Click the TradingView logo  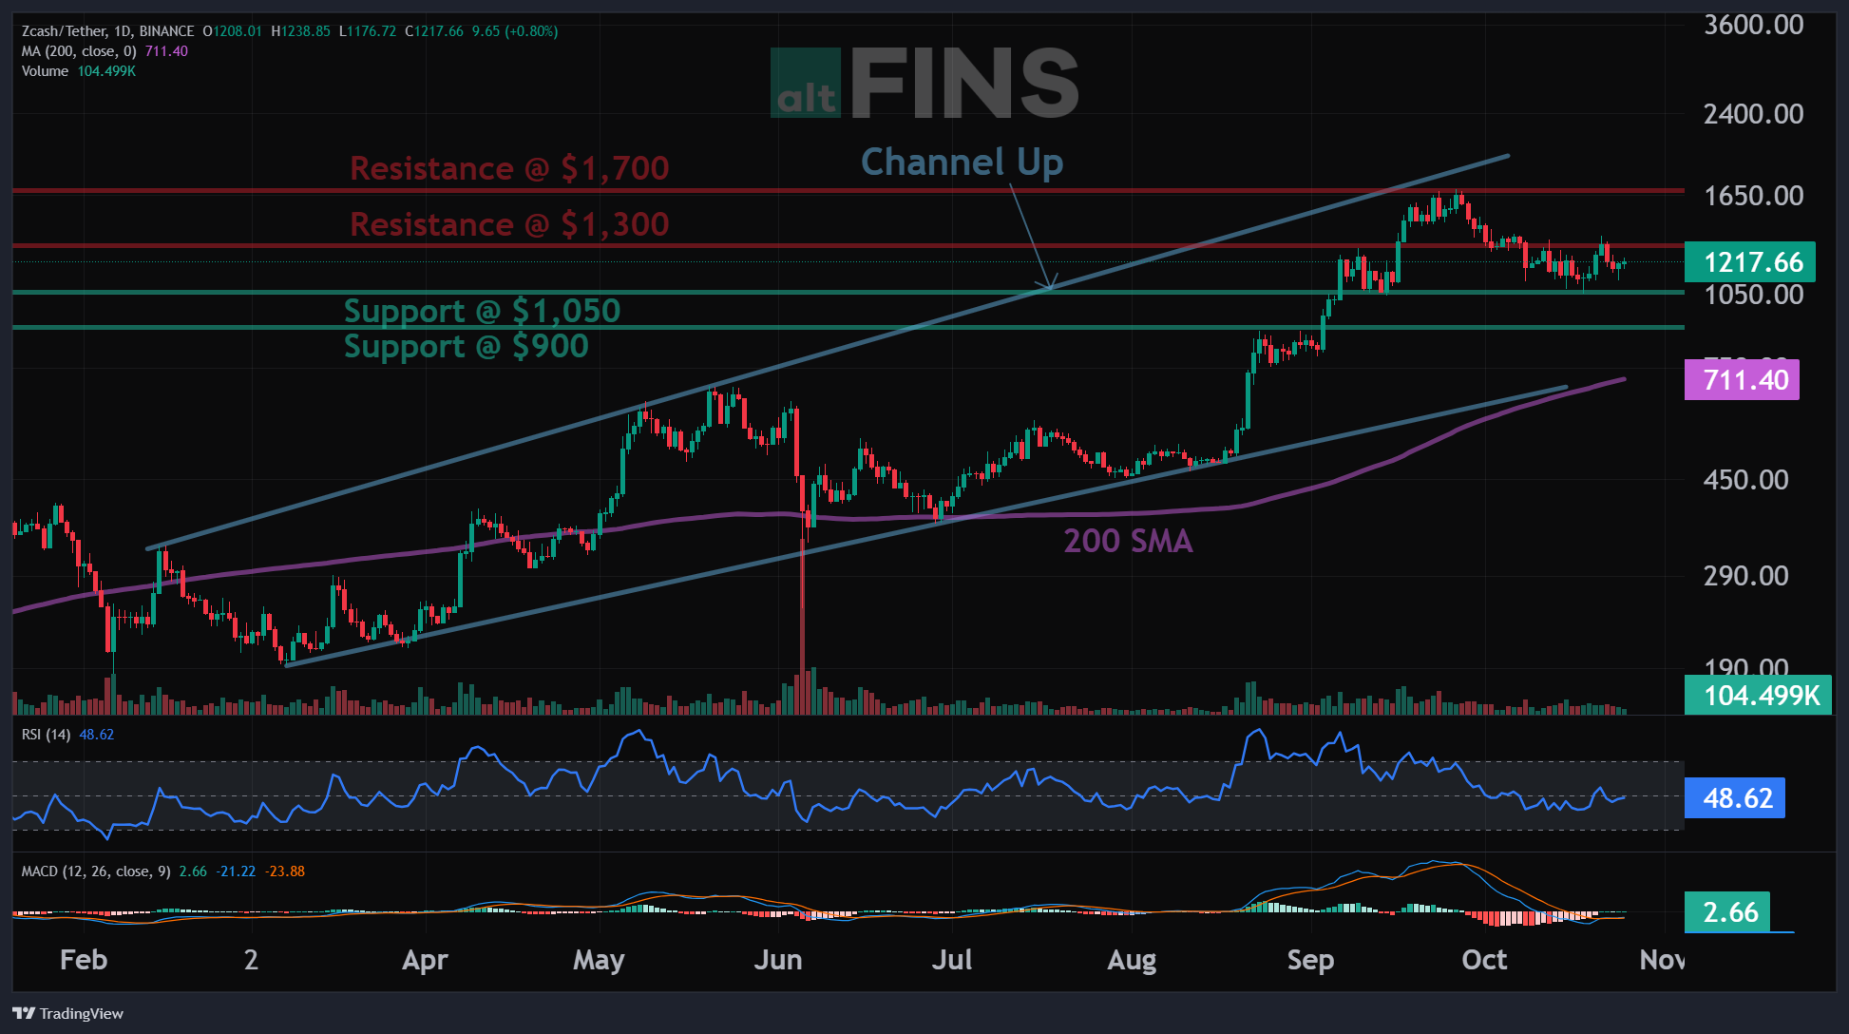(68, 1013)
